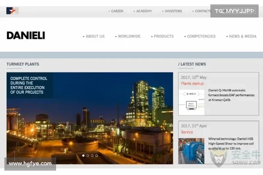Open the ACADEMY menu
This screenshot has height=175, width=263.
(x=142, y=11)
